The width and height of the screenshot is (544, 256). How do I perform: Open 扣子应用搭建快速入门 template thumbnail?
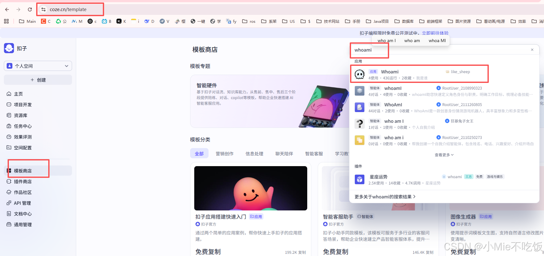tap(251, 188)
